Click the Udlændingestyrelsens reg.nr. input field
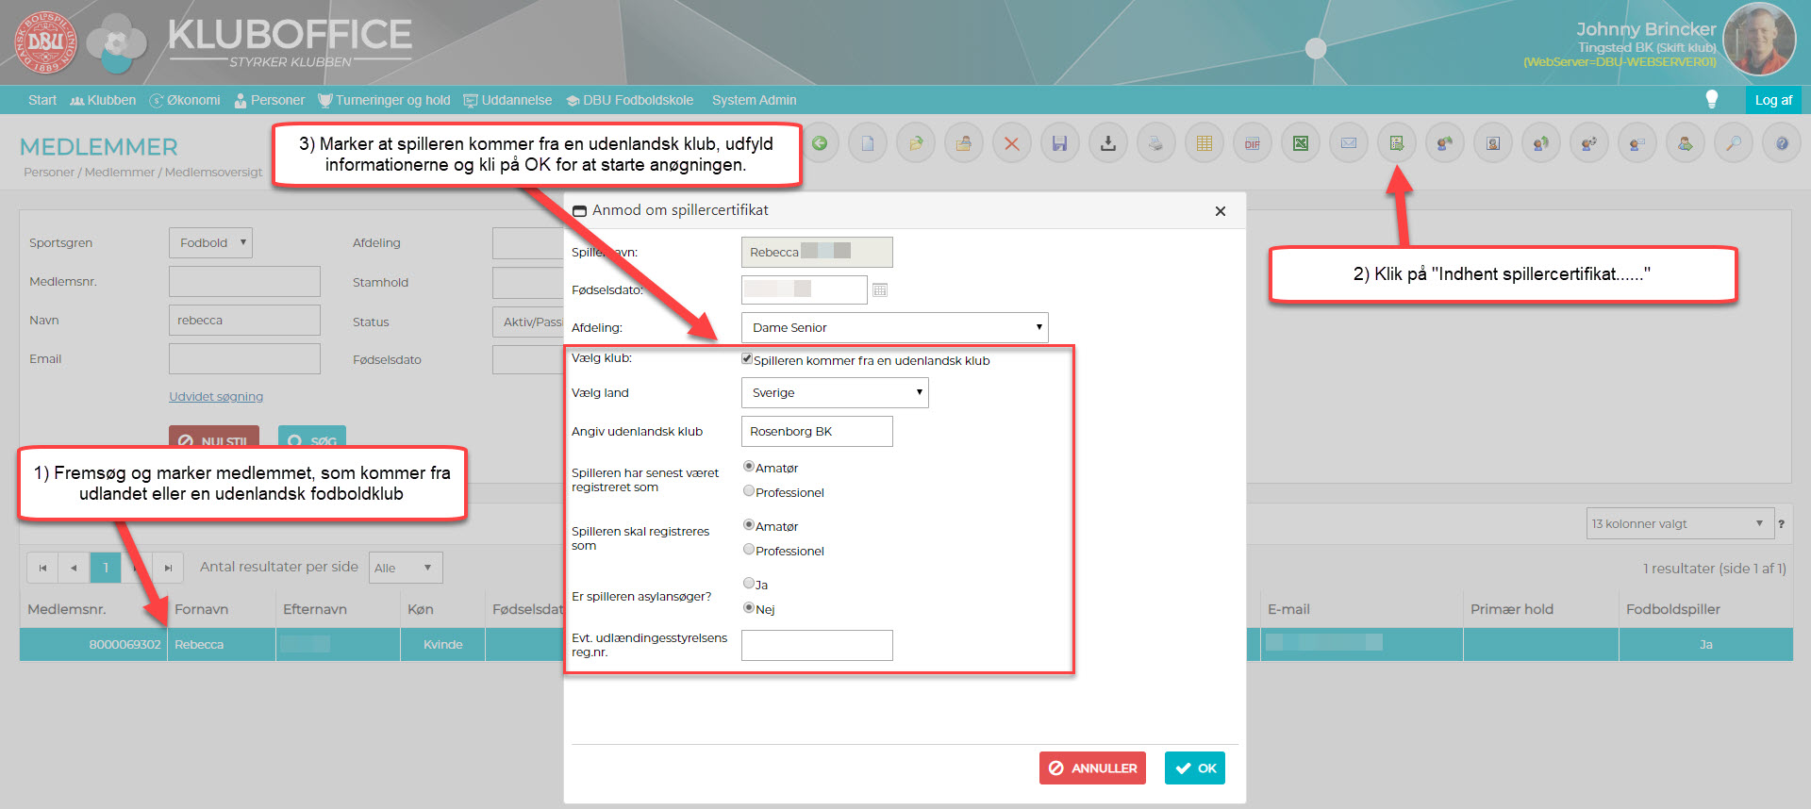The width and height of the screenshot is (1811, 809). click(817, 645)
